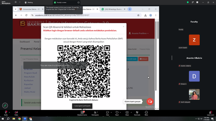The width and height of the screenshot is (216, 121).
Task: Click the attendance QR code image
Action: click(x=84, y=72)
